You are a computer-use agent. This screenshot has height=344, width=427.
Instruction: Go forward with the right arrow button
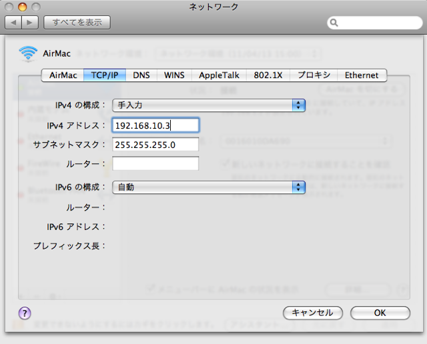(30, 22)
